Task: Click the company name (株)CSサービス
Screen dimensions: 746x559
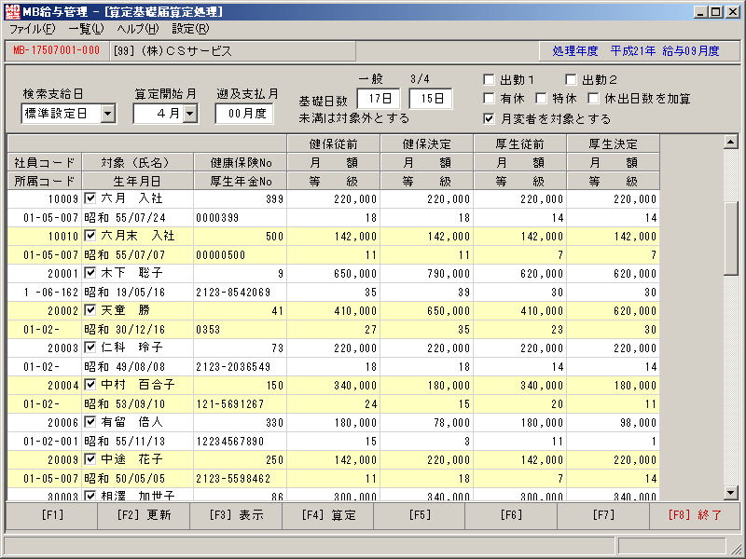Action: pos(186,51)
